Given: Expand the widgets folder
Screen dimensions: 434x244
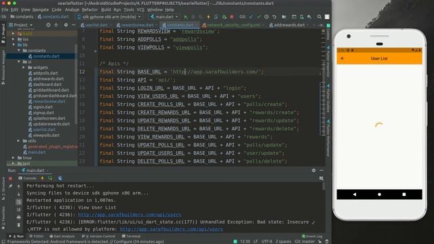Looking at the screenshot, I should (x=24, y=68).
